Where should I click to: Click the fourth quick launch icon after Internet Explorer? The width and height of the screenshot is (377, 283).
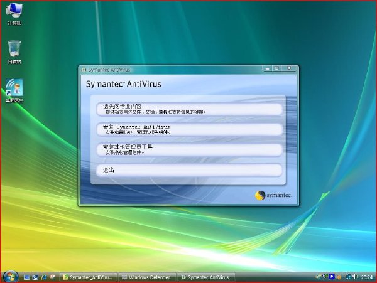52,277
